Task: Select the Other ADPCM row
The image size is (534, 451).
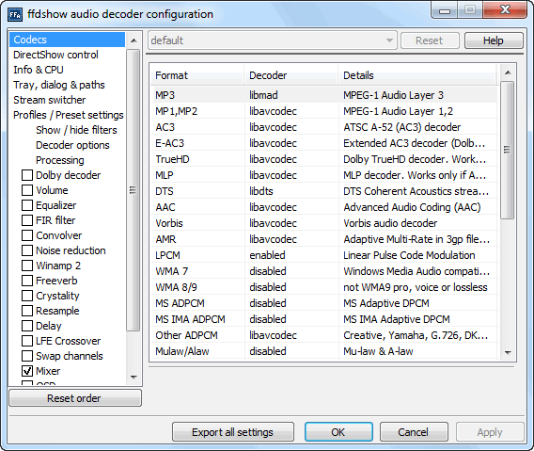Action: tap(323, 335)
